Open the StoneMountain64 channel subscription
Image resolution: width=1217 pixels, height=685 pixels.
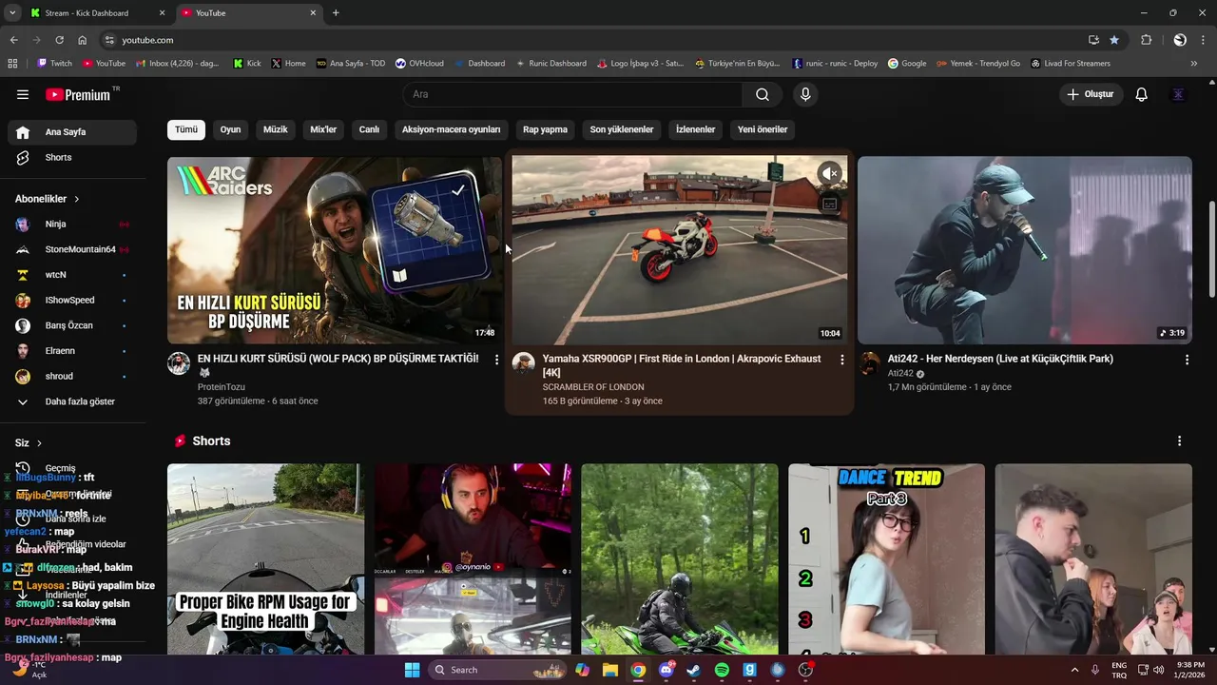[x=72, y=249]
